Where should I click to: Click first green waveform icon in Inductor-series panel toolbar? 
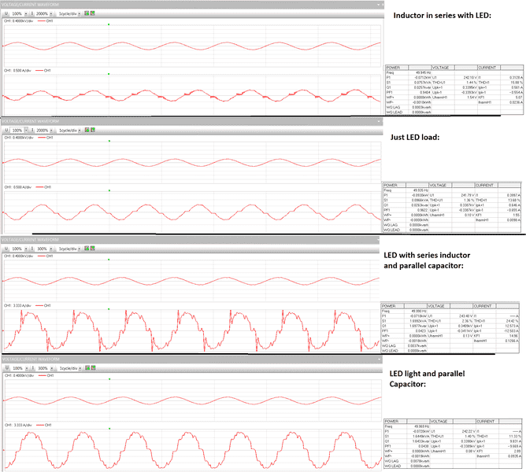point(85,15)
